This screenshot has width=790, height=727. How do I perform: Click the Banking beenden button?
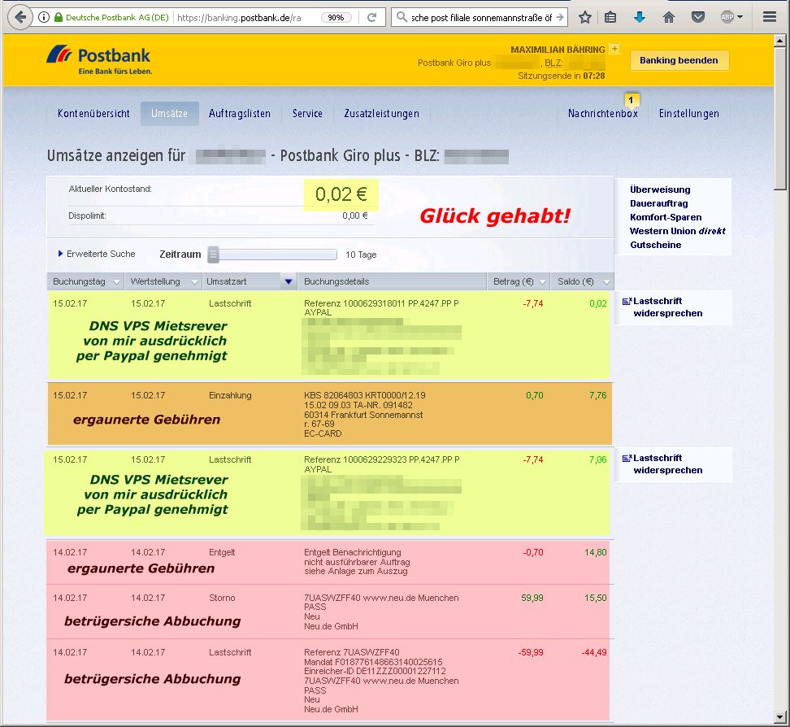tap(679, 60)
